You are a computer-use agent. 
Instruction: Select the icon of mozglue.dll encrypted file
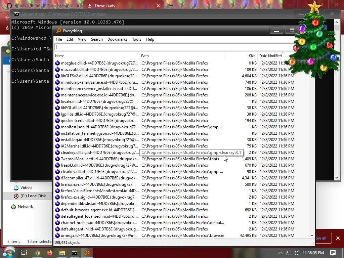pos(57,63)
